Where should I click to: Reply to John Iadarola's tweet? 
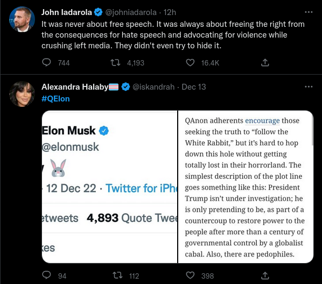(46, 62)
